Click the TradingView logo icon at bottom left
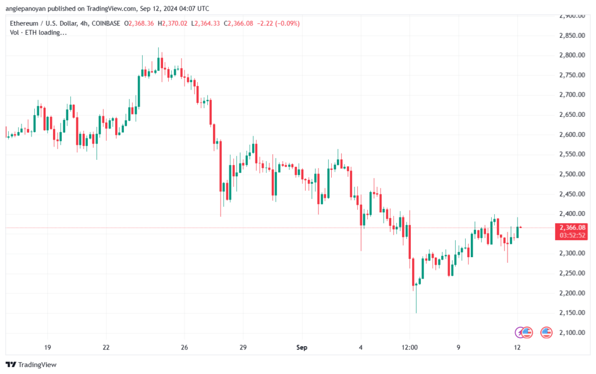Viewport: 596px width, 374px height. tap(11, 365)
